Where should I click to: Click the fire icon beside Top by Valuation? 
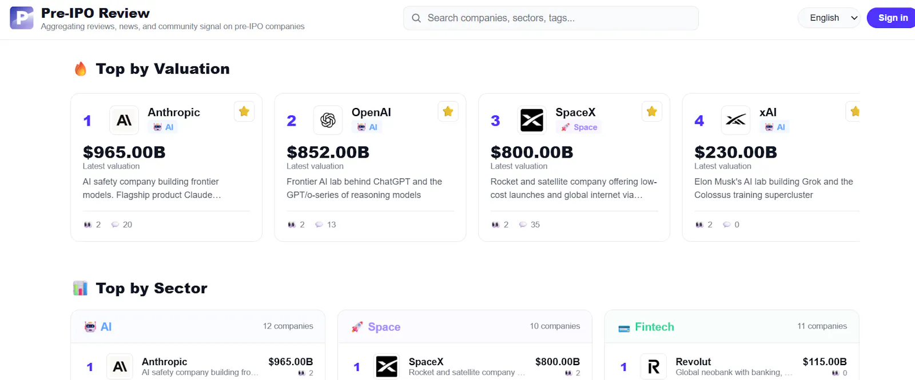(81, 69)
